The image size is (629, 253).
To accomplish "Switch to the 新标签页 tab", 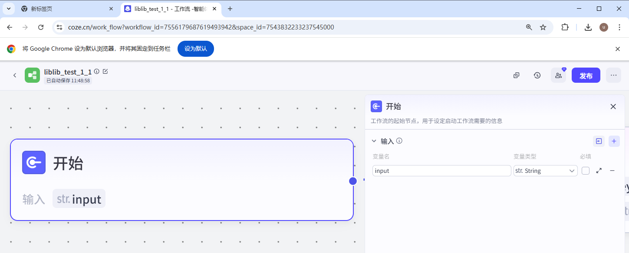I will point(67,9).
